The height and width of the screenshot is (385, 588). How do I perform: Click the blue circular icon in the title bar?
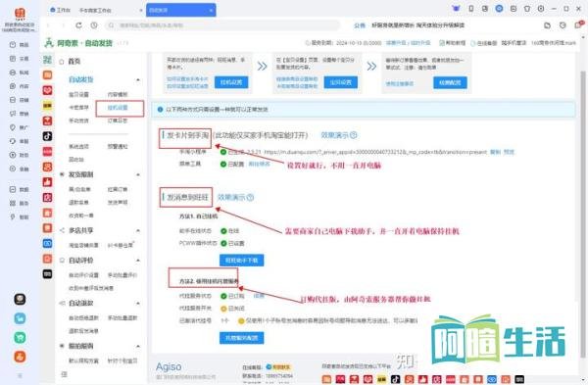(499, 8)
